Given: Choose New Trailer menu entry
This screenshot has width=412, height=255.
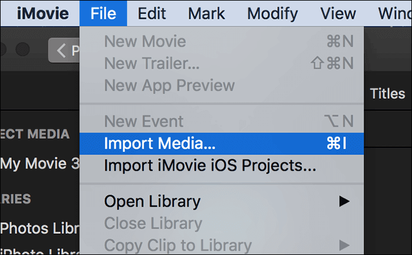Looking at the screenshot, I should coord(152,63).
